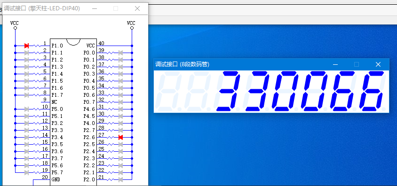Click the GND label at pin 20
397x186 pixels.
pos(56,180)
